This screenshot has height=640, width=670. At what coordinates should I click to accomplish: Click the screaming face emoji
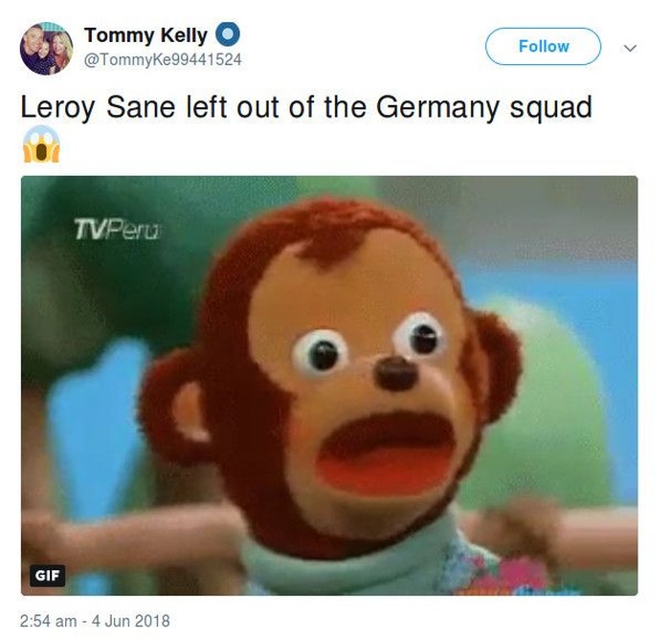pos(41,144)
